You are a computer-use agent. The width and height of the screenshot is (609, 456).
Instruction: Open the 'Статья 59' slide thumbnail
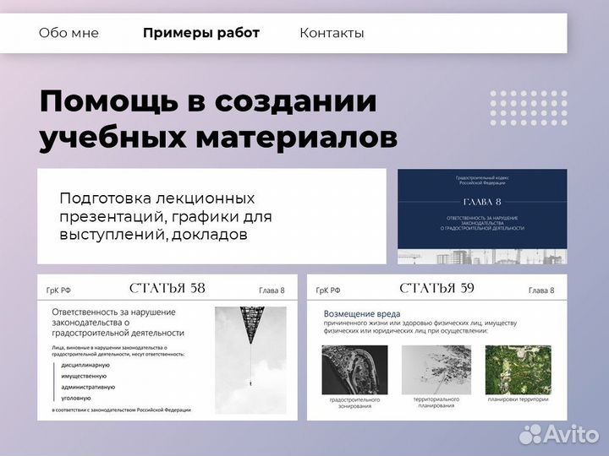(x=437, y=347)
